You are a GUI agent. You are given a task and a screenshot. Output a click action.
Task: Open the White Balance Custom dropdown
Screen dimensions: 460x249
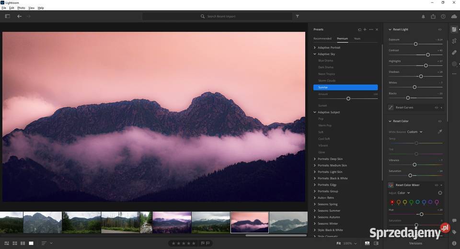click(x=415, y=132)
